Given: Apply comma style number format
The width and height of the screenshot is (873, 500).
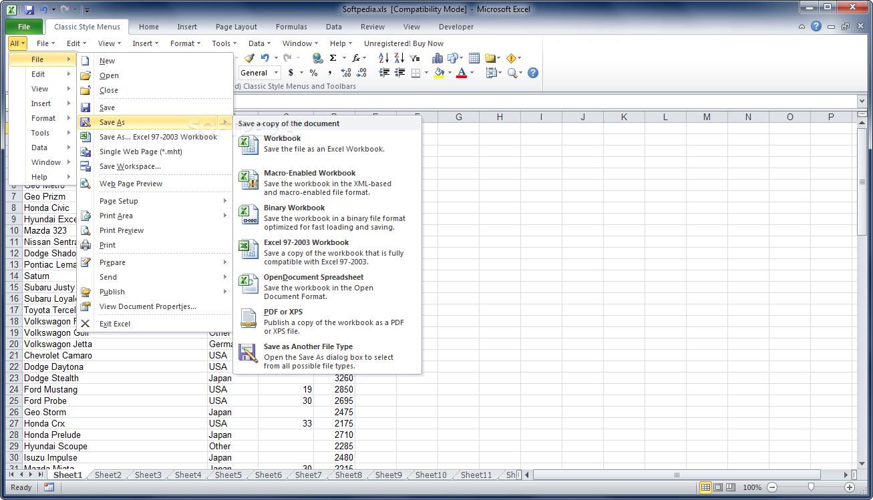Looking at the screenshot, I should (331, 73).
